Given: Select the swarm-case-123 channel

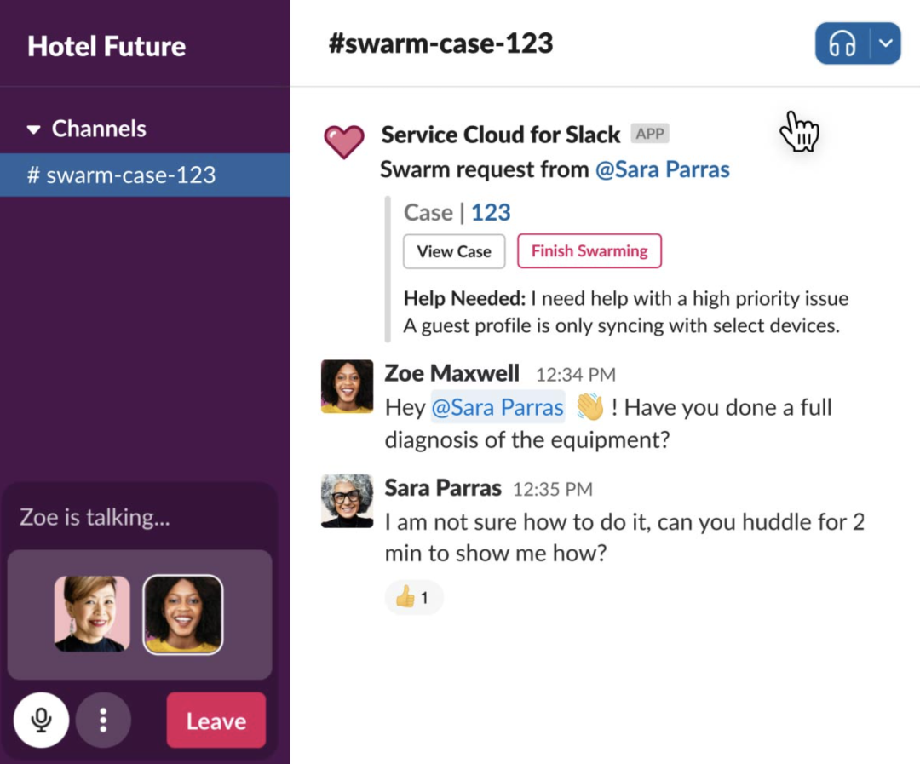Looking at the screenshot, I should point(122,175).
